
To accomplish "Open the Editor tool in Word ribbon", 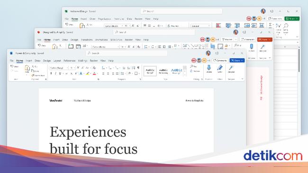I will (220, 69).
